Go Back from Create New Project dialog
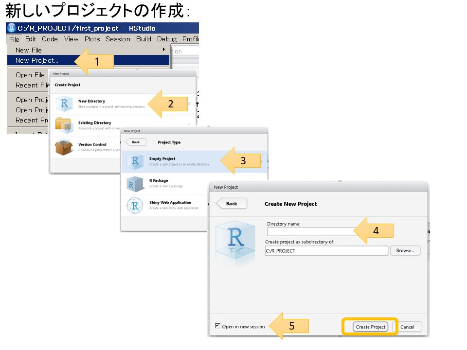Viewport: 467px width, 350px height. click(232, 203)
